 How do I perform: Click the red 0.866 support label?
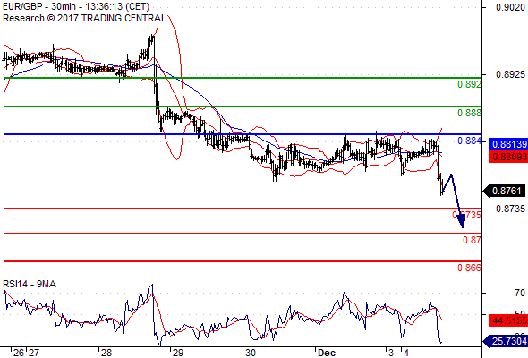(x=470, y=268)
